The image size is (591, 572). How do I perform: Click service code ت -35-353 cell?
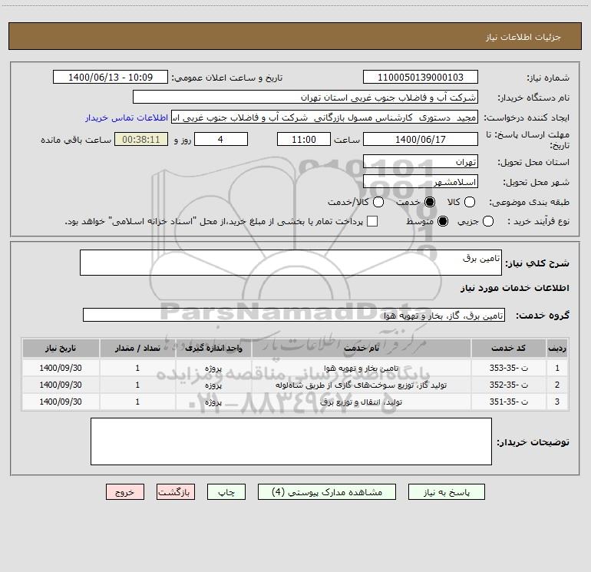point(508,368)
